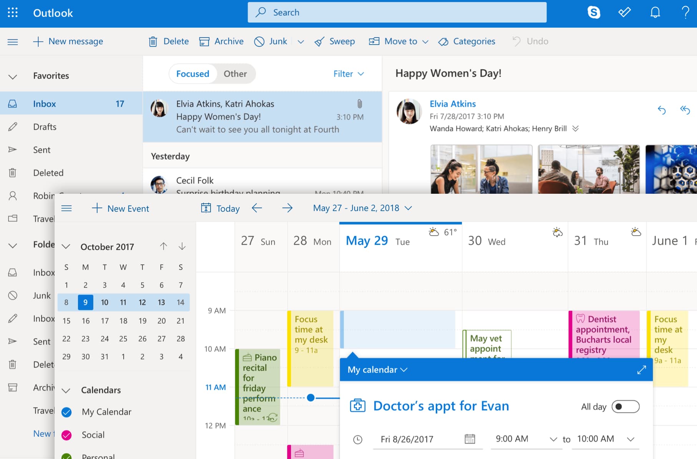Open the first photo attachment thumbnail
The image size is (697, 459).
point(481,169)
